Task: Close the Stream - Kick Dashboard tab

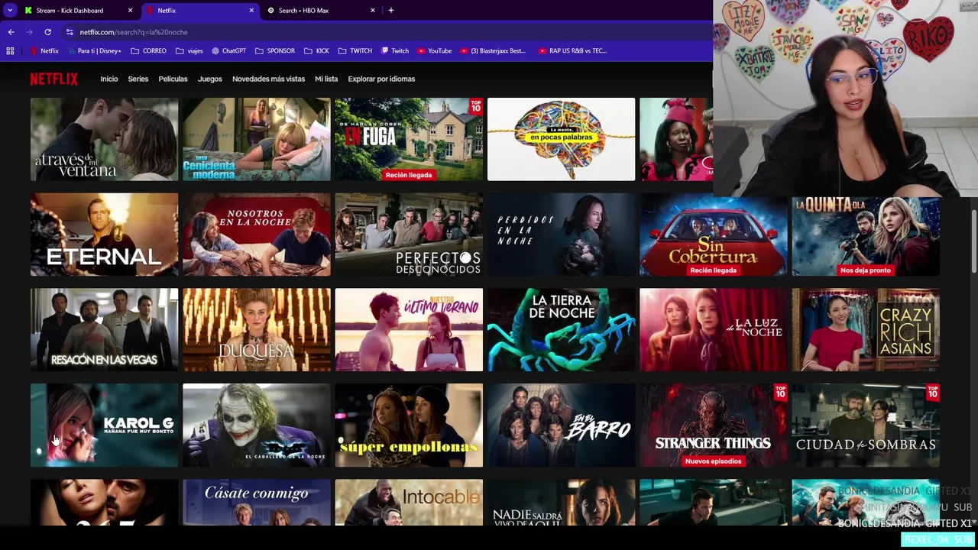Action: [x=130, y=11]
